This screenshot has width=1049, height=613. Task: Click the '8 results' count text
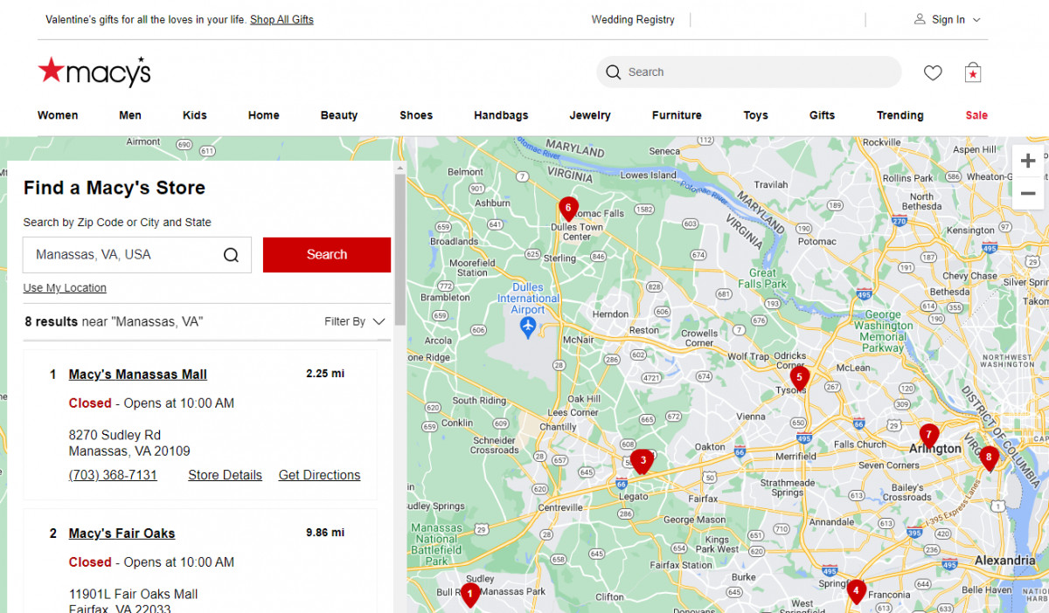pos(52,321)
